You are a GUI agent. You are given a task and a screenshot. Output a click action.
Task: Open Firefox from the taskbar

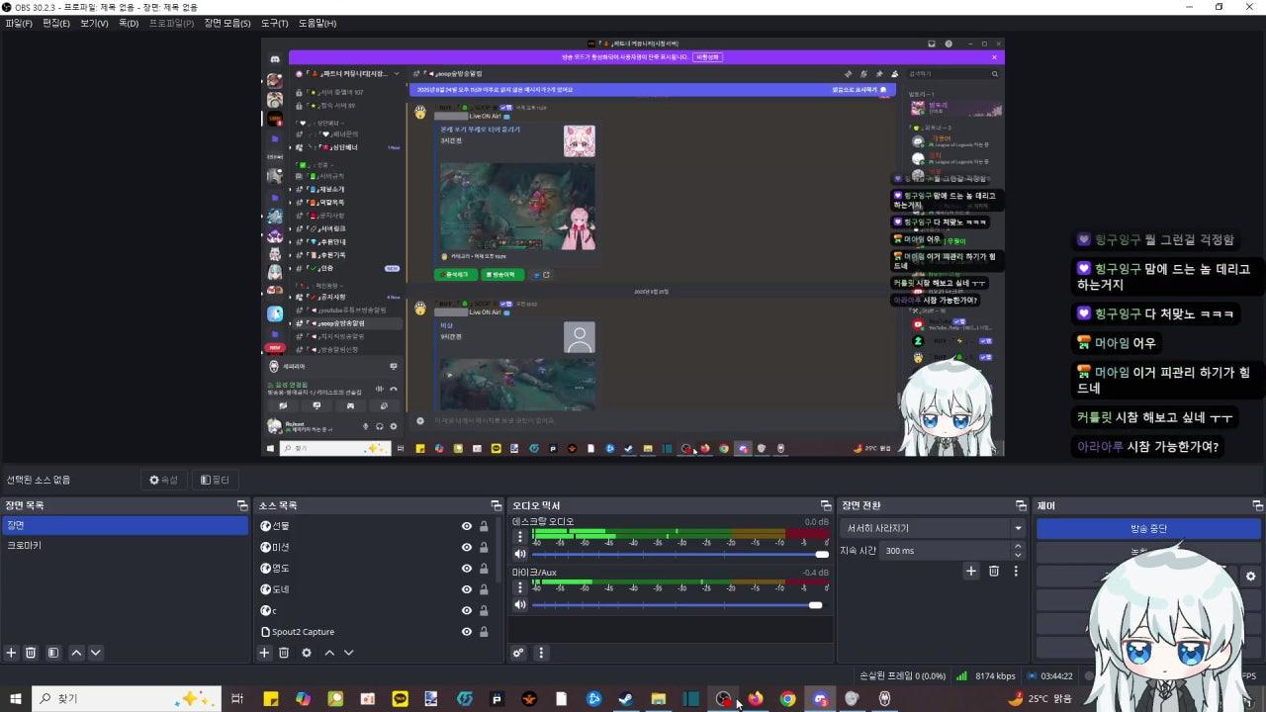click(x=756, y=699)
